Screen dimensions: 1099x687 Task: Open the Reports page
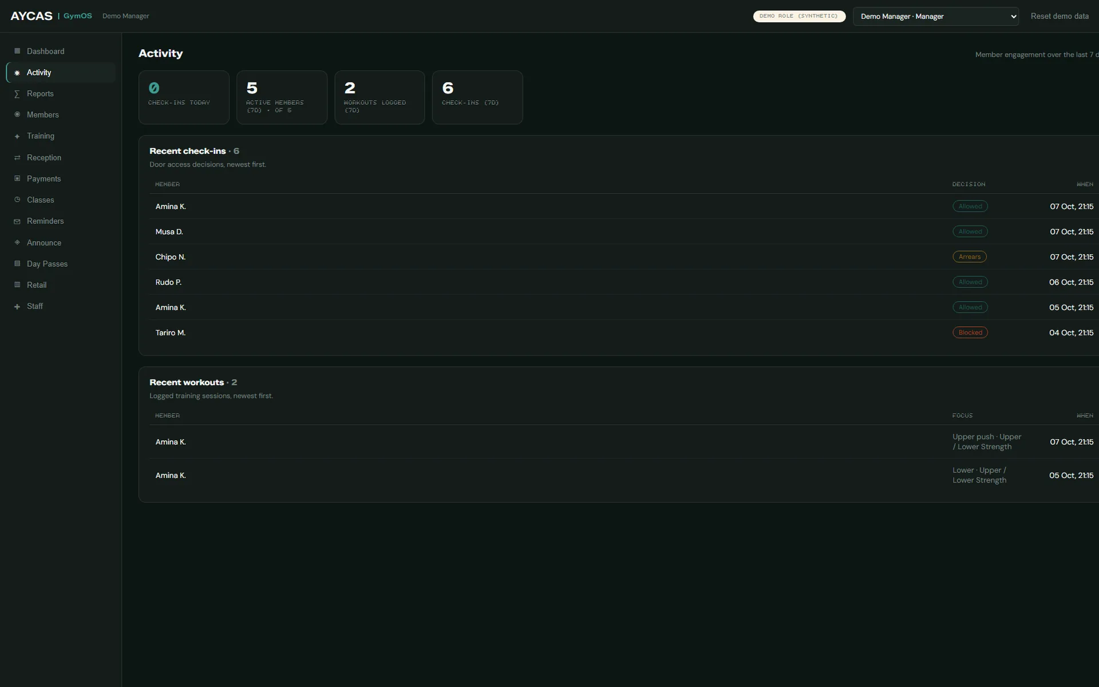coord(61,94)
